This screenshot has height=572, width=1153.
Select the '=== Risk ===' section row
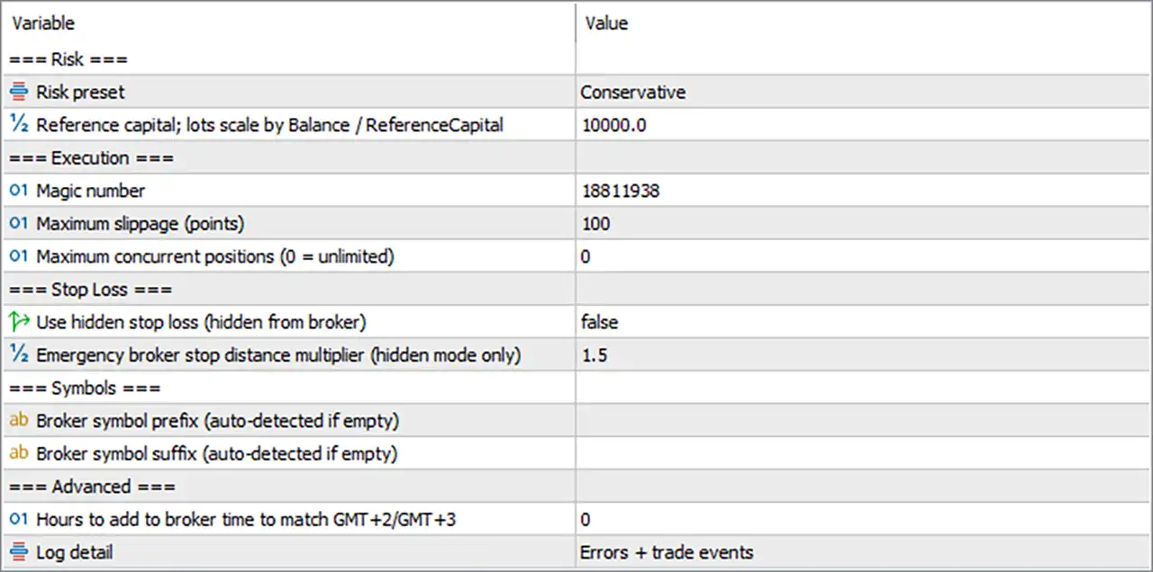click(576, 59)
